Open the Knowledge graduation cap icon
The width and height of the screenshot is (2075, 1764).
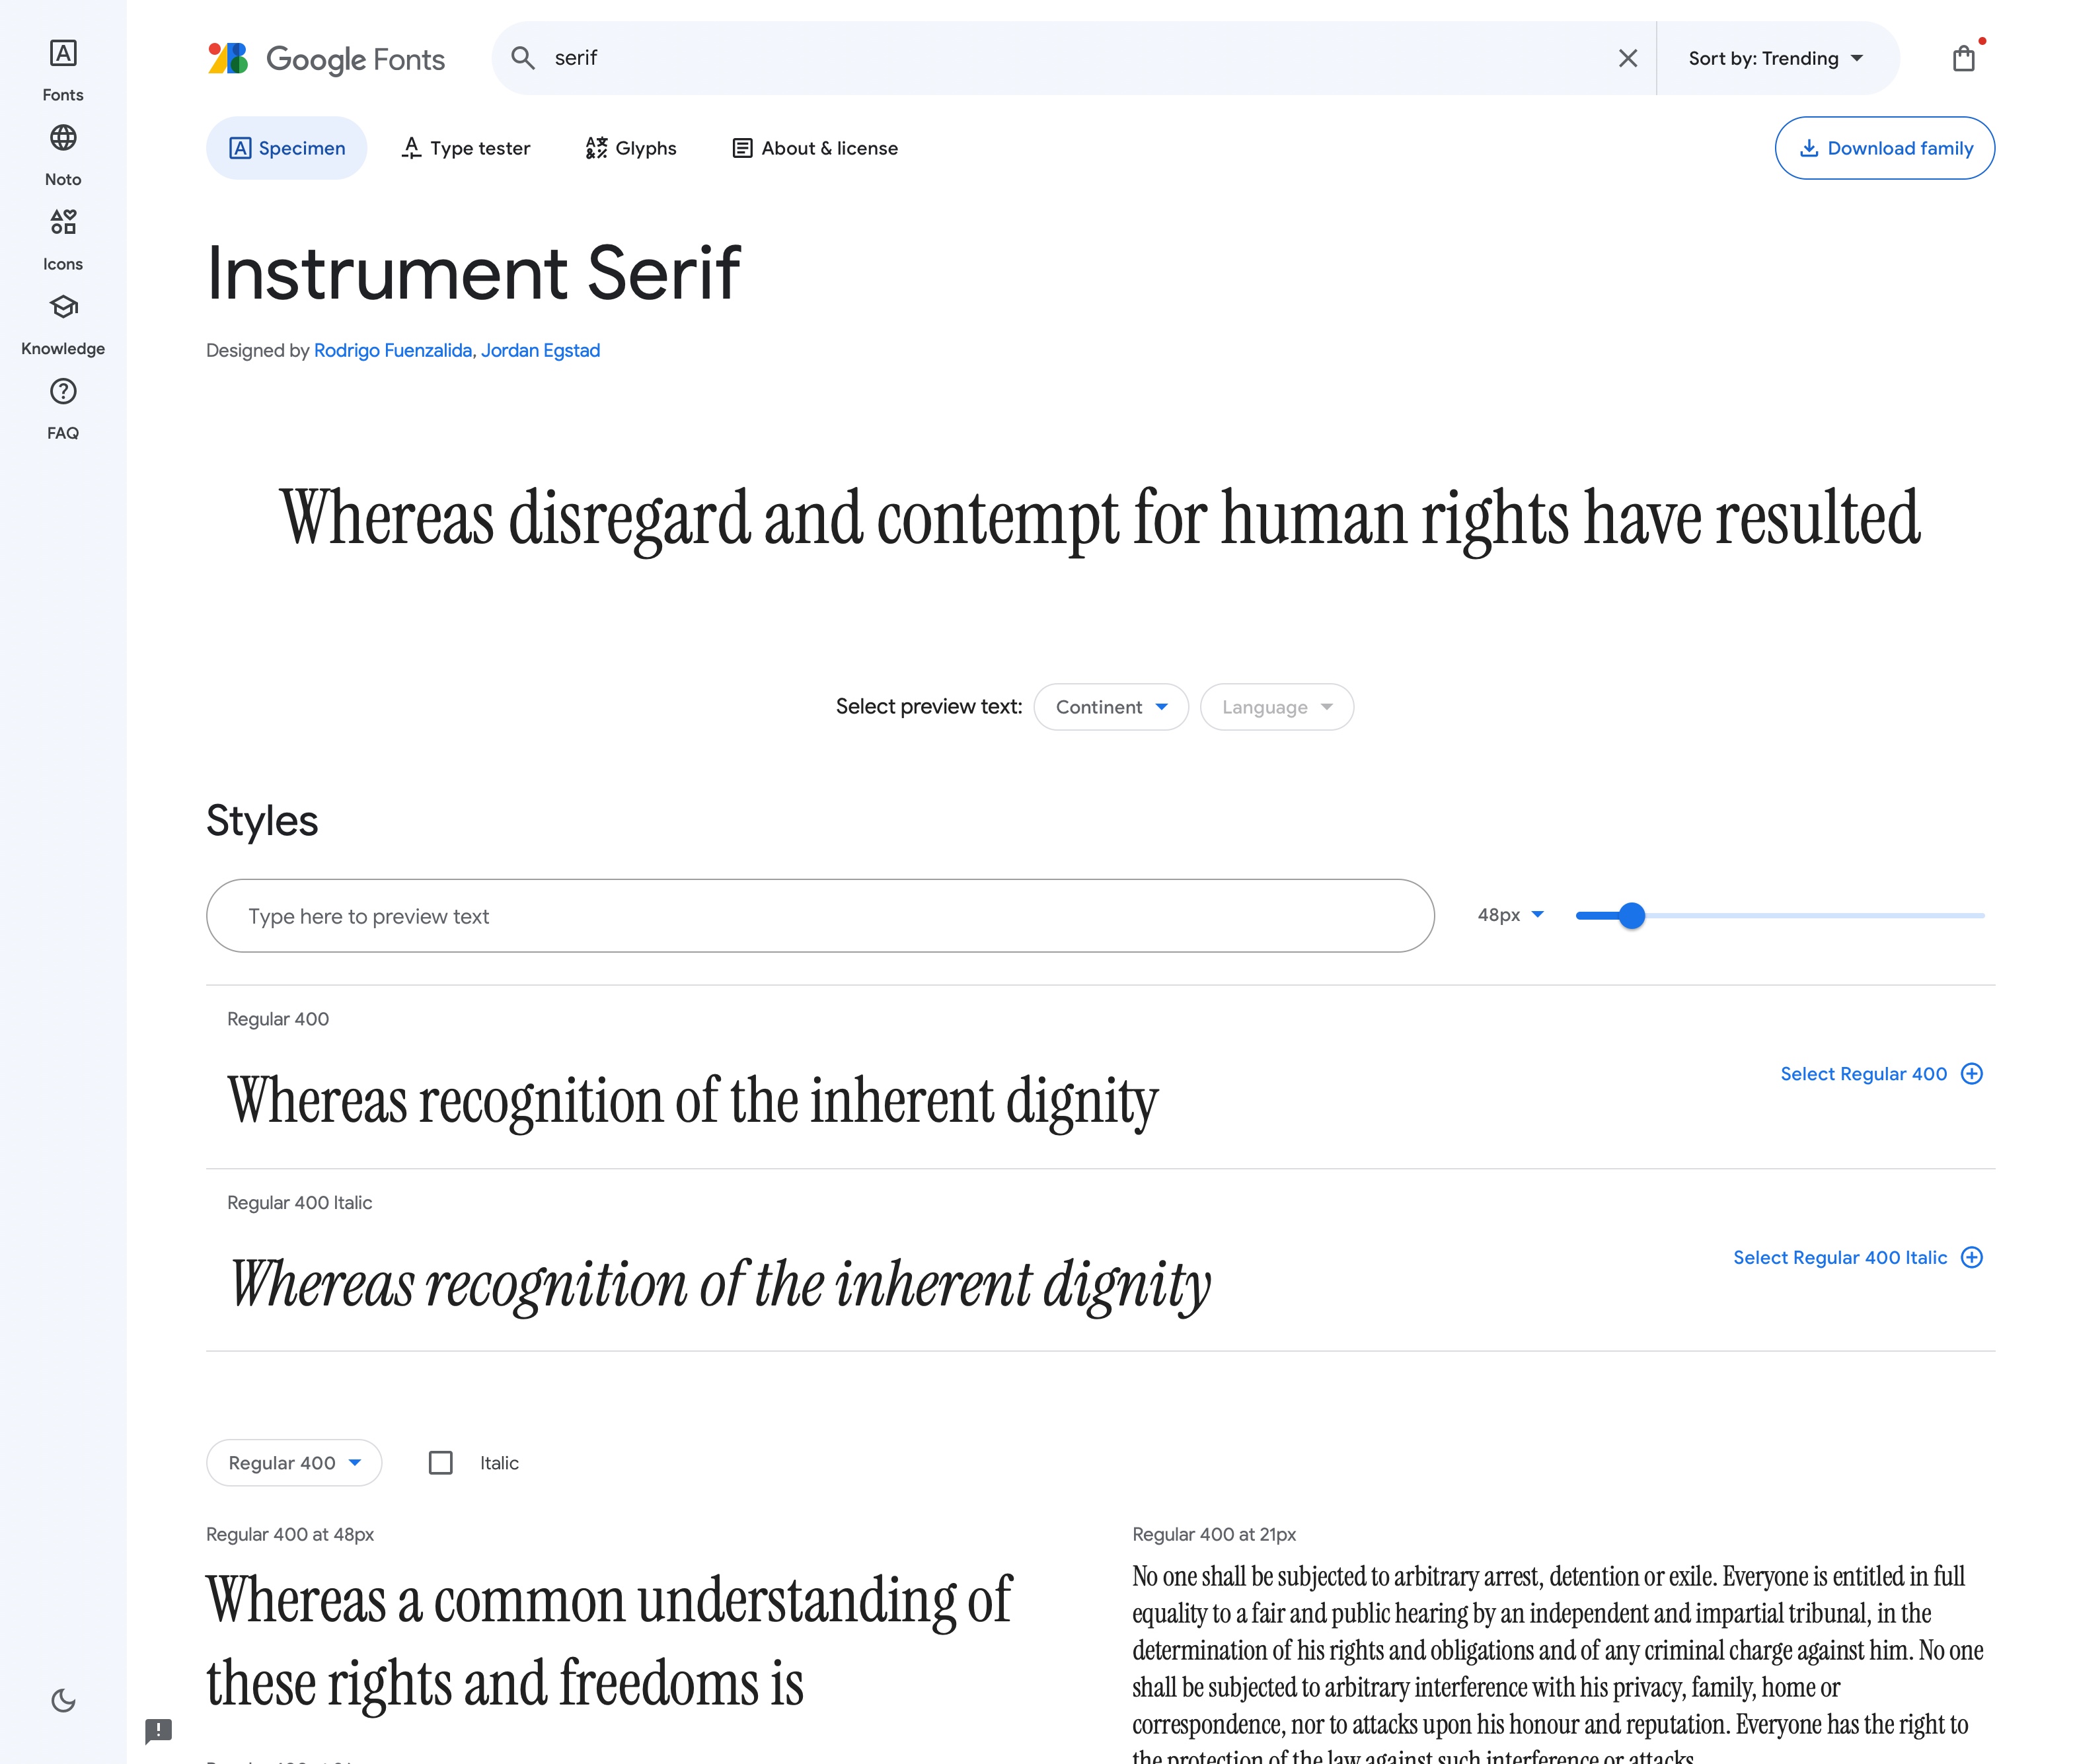pos(63,307)
